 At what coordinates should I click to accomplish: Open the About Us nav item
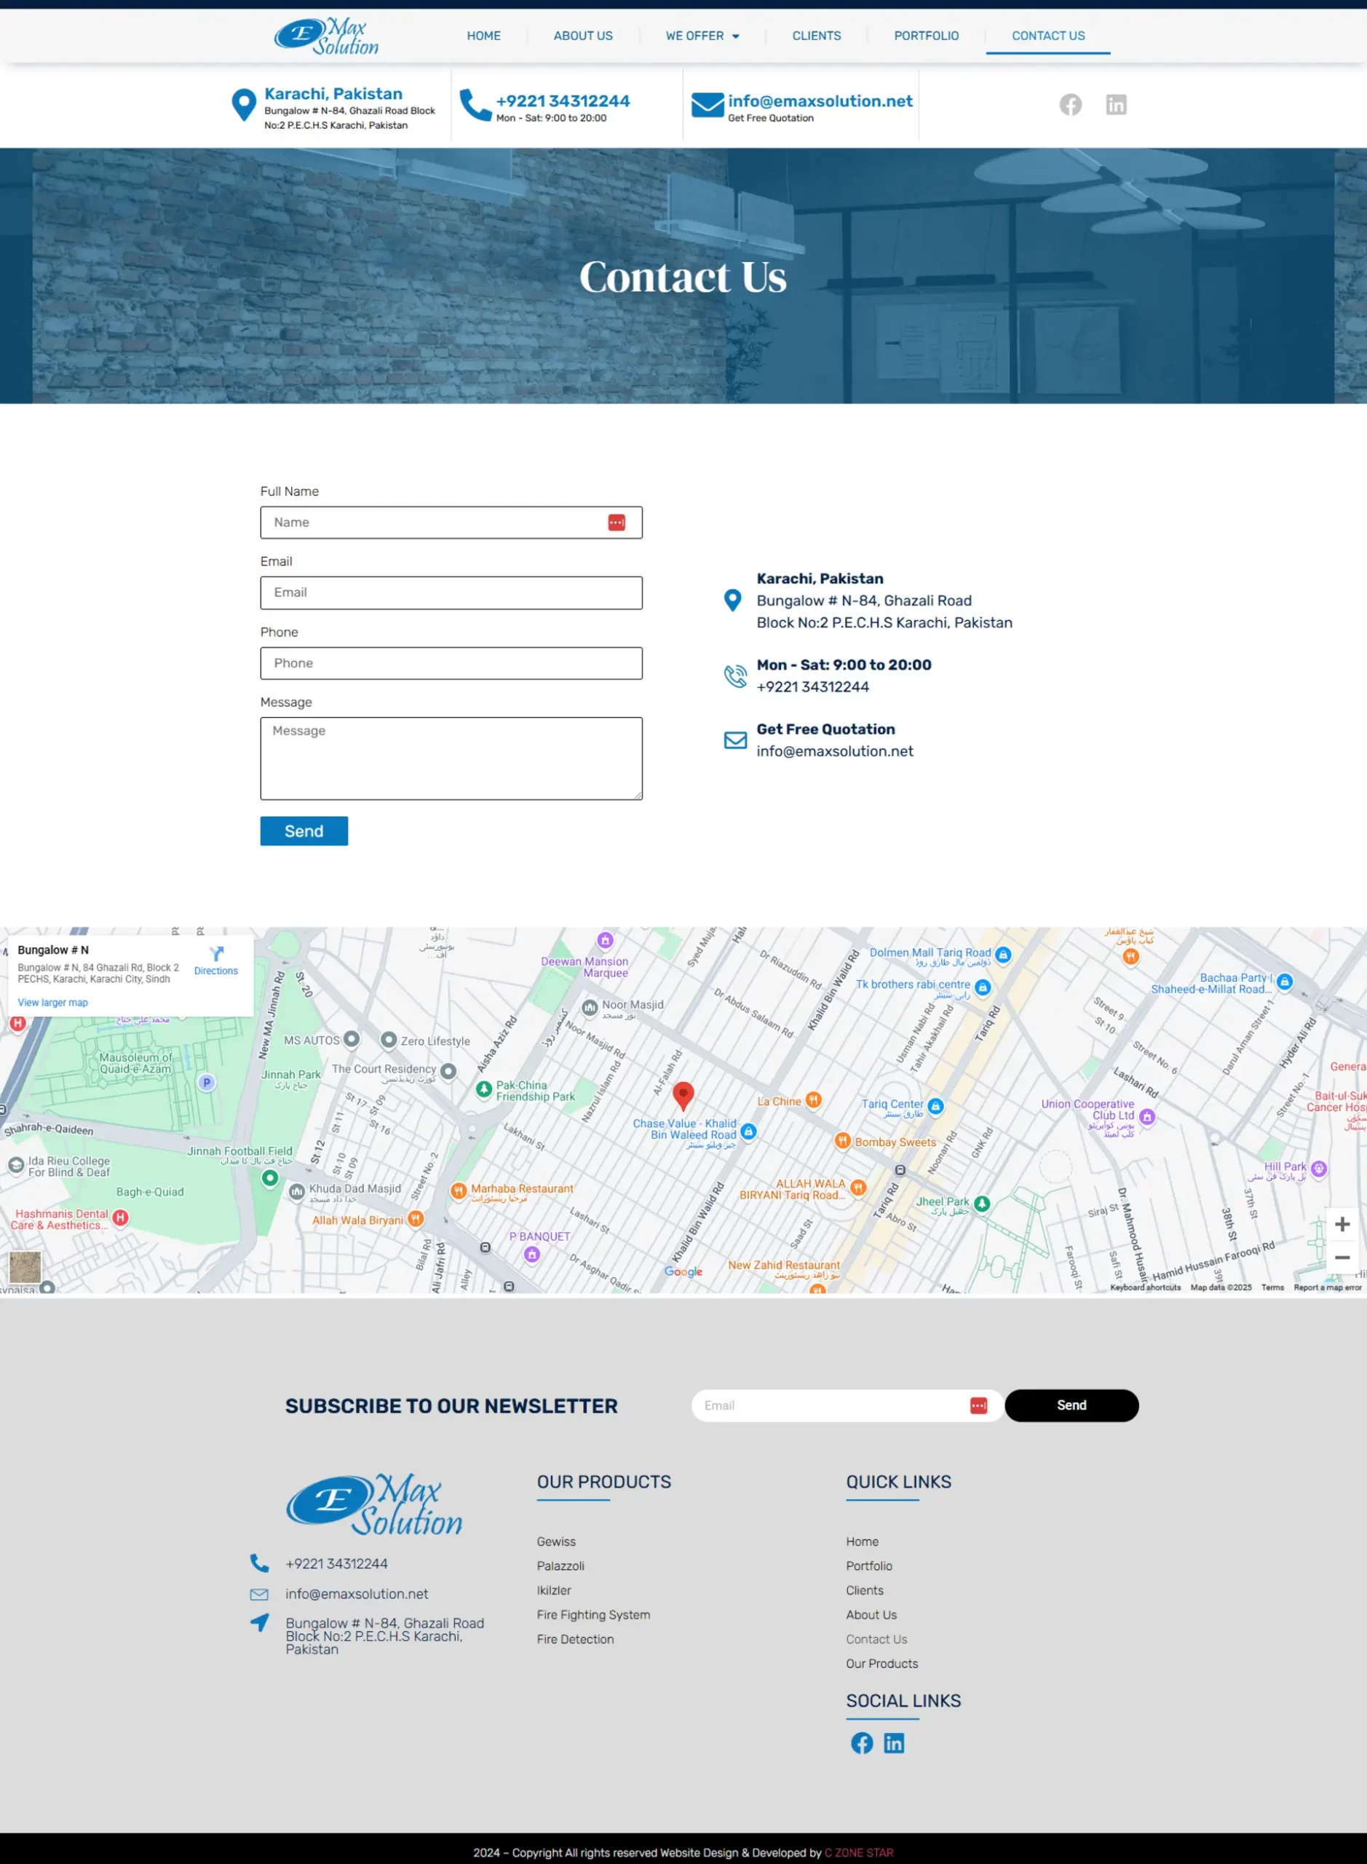point(582,36)
